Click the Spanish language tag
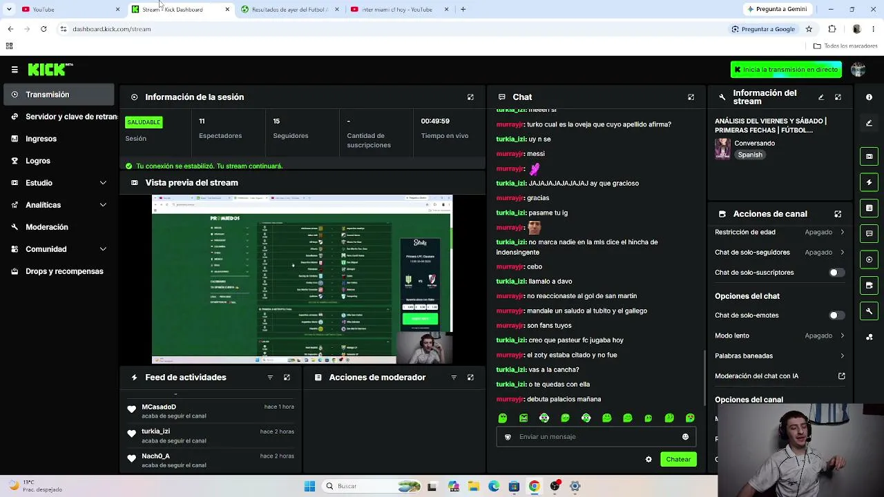 [750, 155]
